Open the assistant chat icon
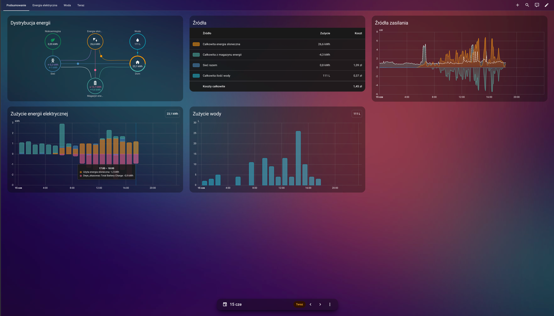The width and height of the screenshot is (554, 316). [x=537, y=5]
